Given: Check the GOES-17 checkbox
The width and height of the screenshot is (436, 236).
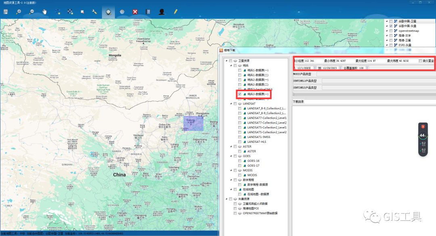Looking at the screenshot, I should pyautogui.click(x=240, y=165).
